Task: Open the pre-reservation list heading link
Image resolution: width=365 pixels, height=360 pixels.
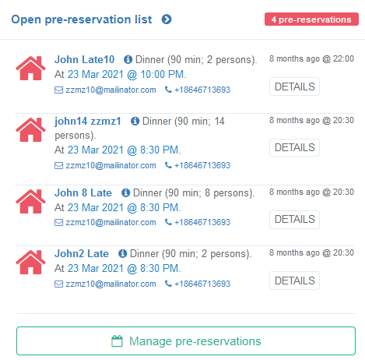Action: [x=82, y=19]
